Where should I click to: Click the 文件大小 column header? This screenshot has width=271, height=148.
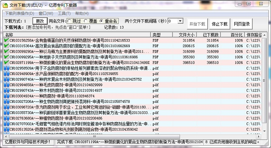coord(185,35)
